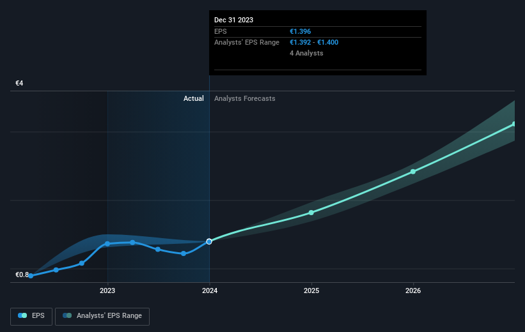Click the 2023 x-axis label
Viewport: 525px width, 332px height.
[107, 290]
